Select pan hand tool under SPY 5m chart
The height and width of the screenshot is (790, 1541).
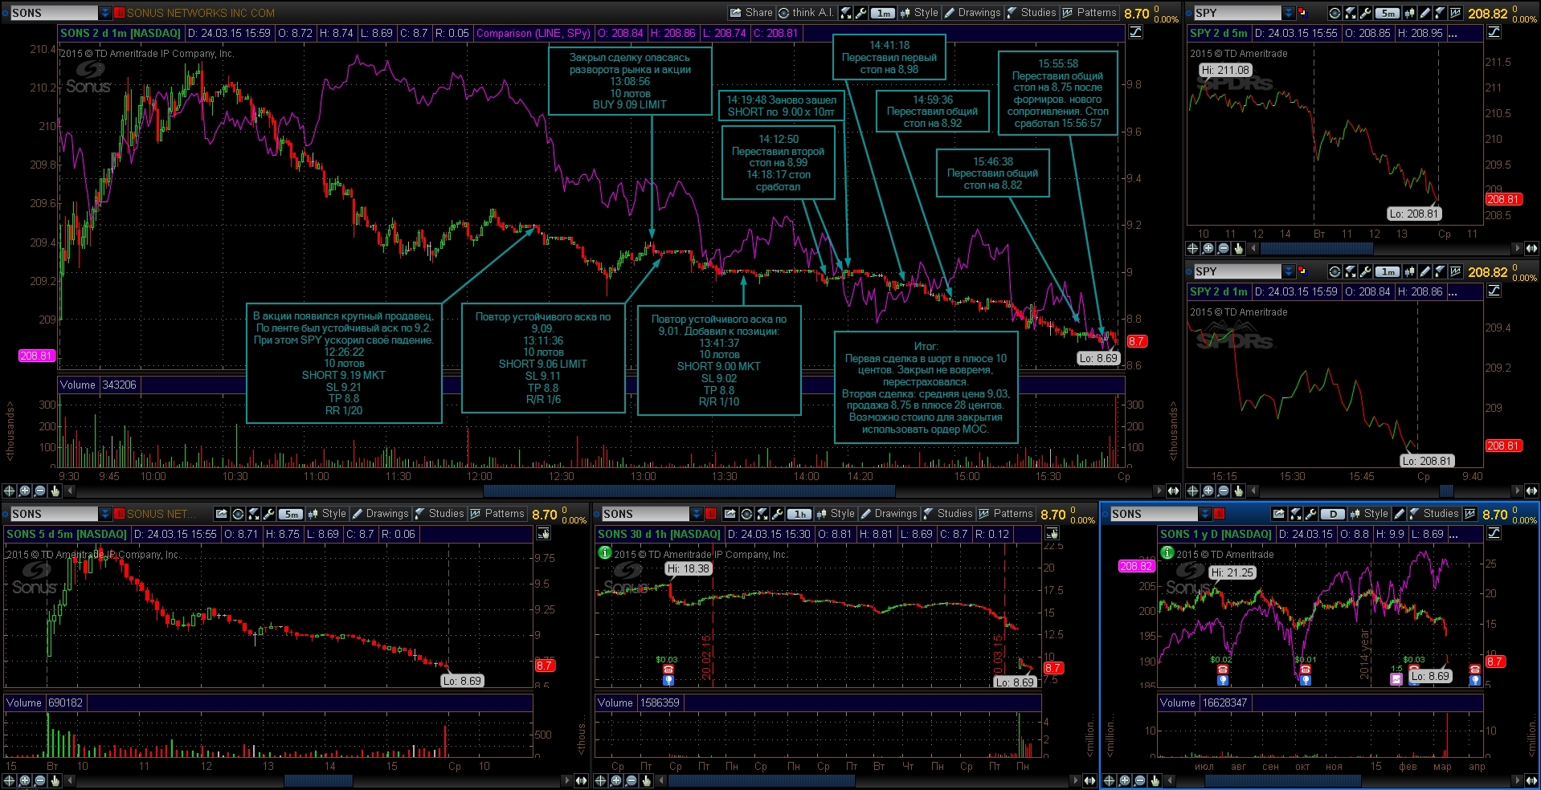pyautogui.click(x=1238, y=248)
